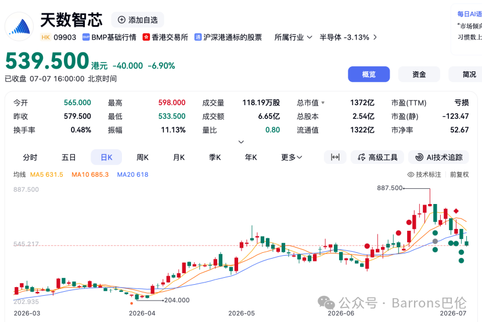
Task: Select the 五日 chart period
Action: pyautogui.click(x=69, y=158)
